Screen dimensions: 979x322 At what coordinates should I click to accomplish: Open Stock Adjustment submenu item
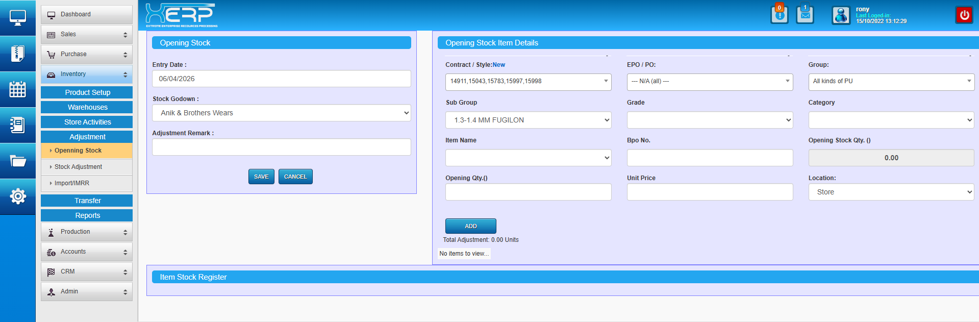tap(78, 167)
